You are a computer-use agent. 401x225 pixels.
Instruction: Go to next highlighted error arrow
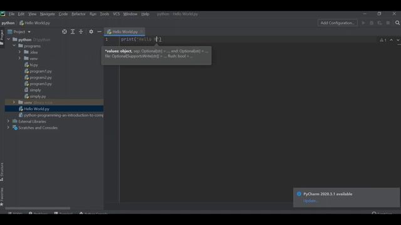click(x=398, y=40)
